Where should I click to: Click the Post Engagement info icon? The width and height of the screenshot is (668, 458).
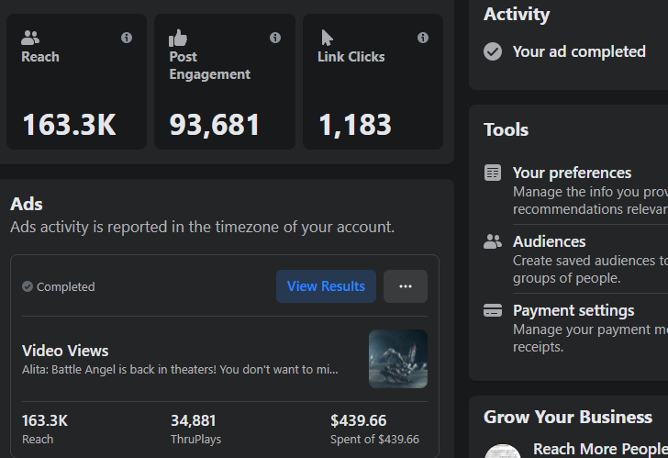275,38
